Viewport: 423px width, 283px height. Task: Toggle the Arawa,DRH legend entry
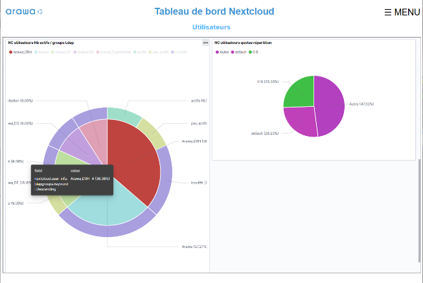click(21, 52)
